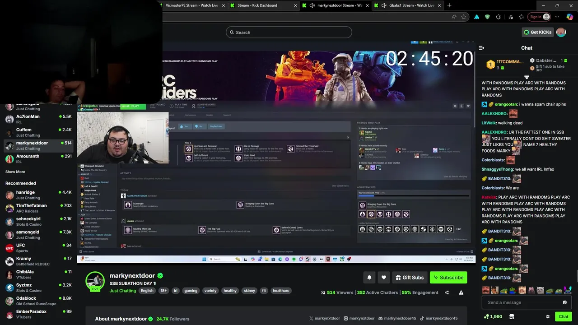Open Syztmz recommended channel

(38, 288)
